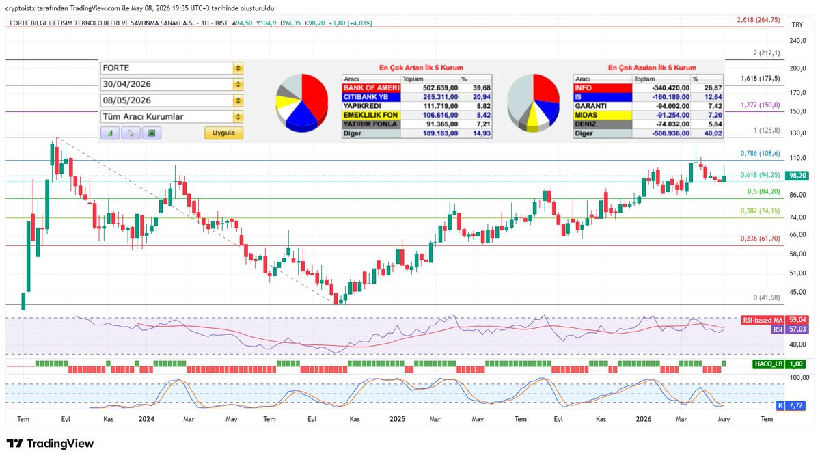This screenshot has width=820, height=460.
Task: Open the FORTE symbol dropdown arrow
Action: point(238,68)
